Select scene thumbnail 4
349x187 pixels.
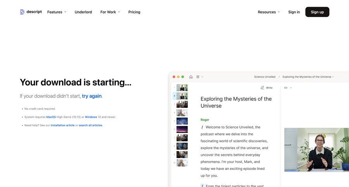click(182, 113)
